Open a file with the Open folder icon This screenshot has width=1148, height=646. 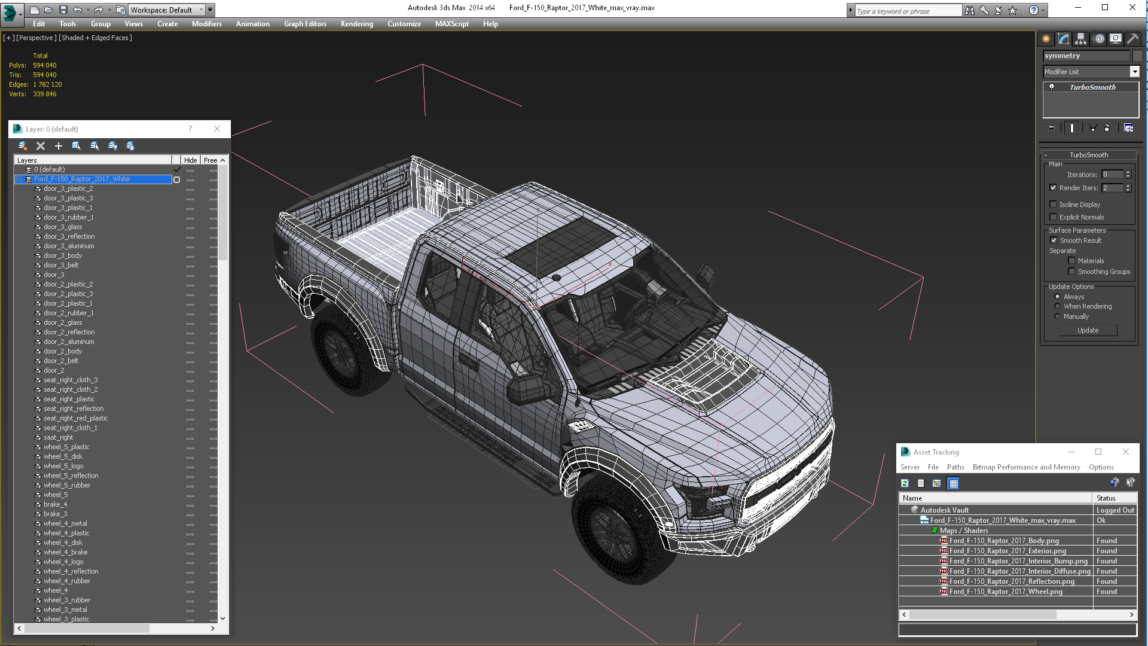click(49, 10)
